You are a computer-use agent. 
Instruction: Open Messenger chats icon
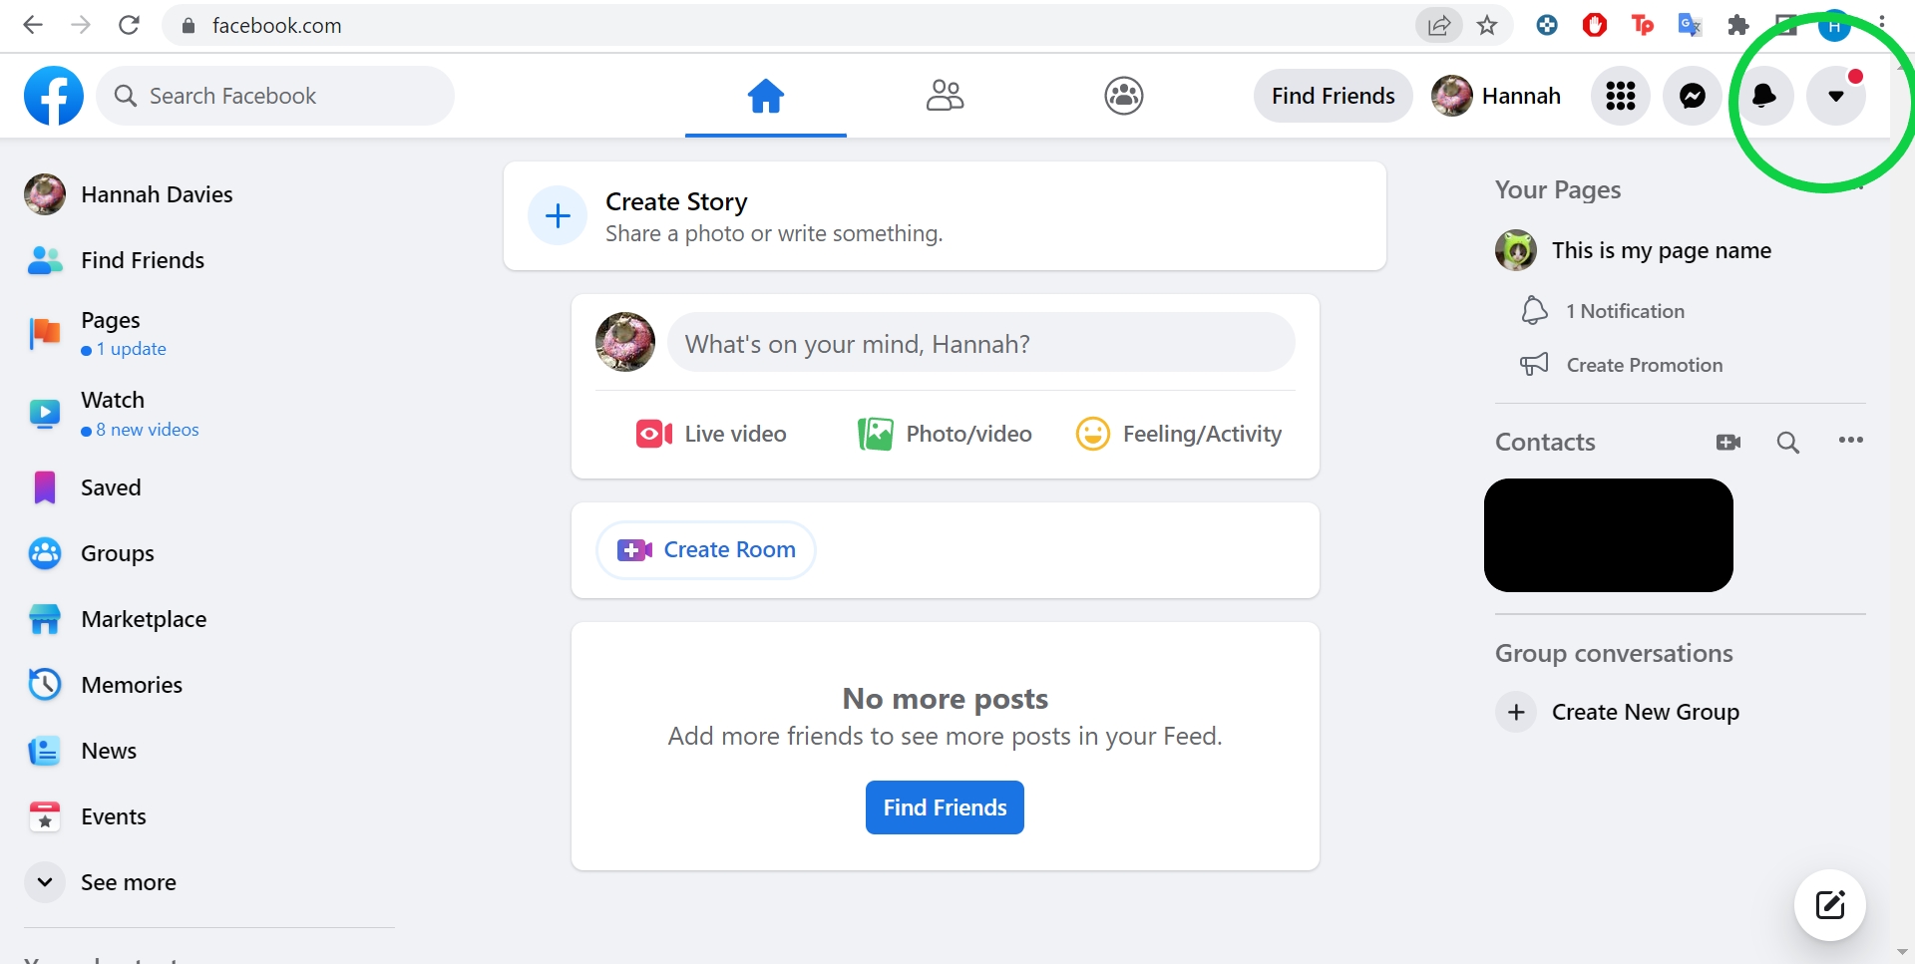(x=1693, y=96)
